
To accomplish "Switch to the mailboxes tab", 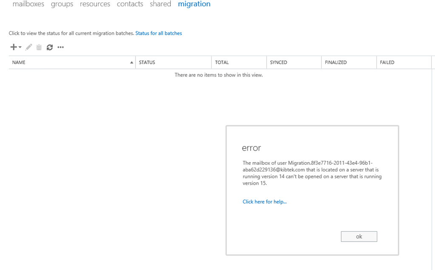I will [28, 4].
